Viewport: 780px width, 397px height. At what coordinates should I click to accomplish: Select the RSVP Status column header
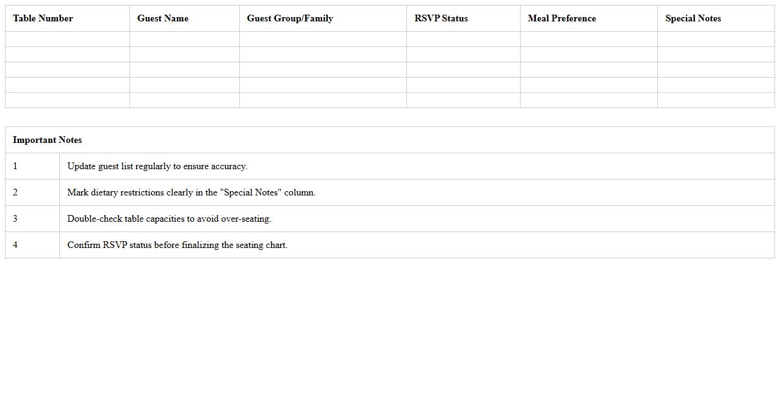441,18
